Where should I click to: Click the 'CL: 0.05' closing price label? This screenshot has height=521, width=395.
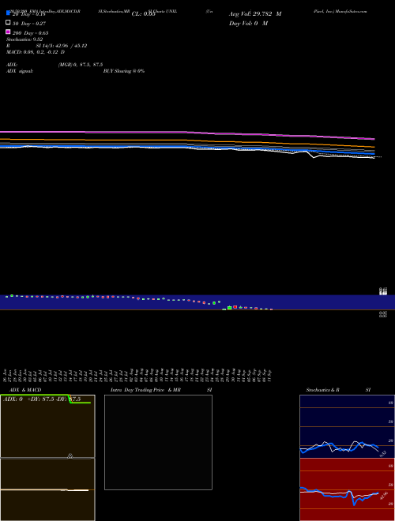[x=143, y=14]
